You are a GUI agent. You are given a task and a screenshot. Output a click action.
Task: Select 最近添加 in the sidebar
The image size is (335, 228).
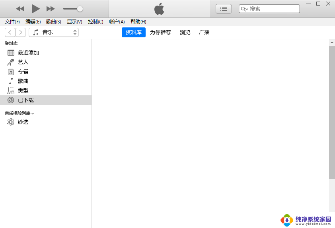pyautogui.click(x=46, y=52)
